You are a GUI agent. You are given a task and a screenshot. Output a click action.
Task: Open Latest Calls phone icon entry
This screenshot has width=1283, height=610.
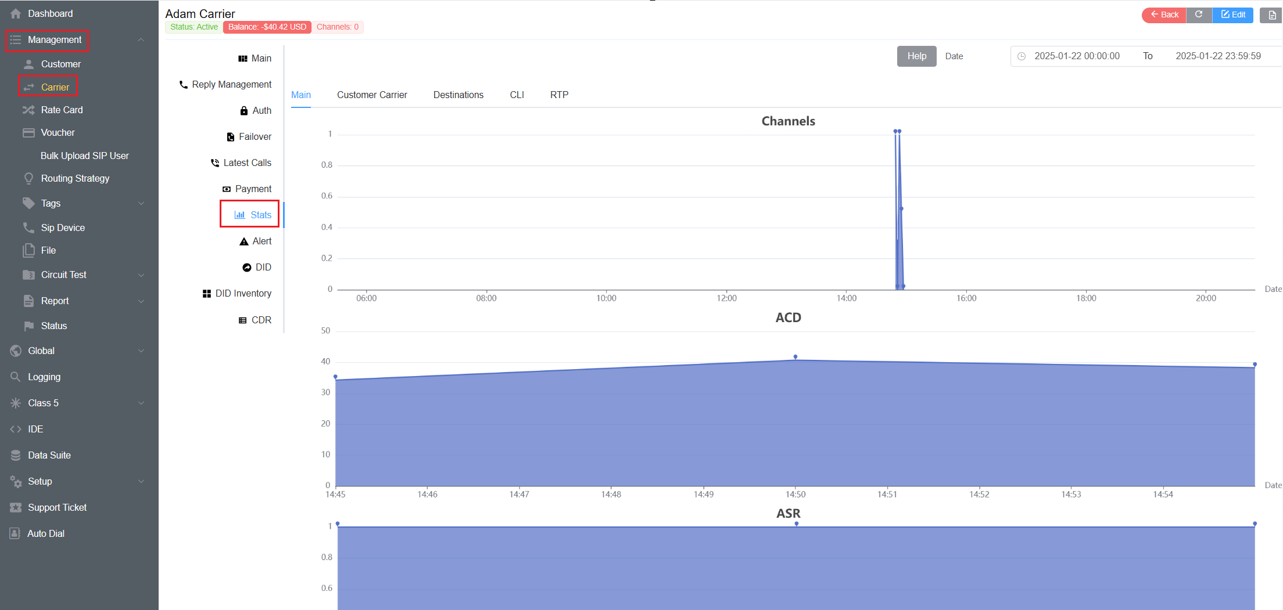pyautogui.click(x=215, y=163)
